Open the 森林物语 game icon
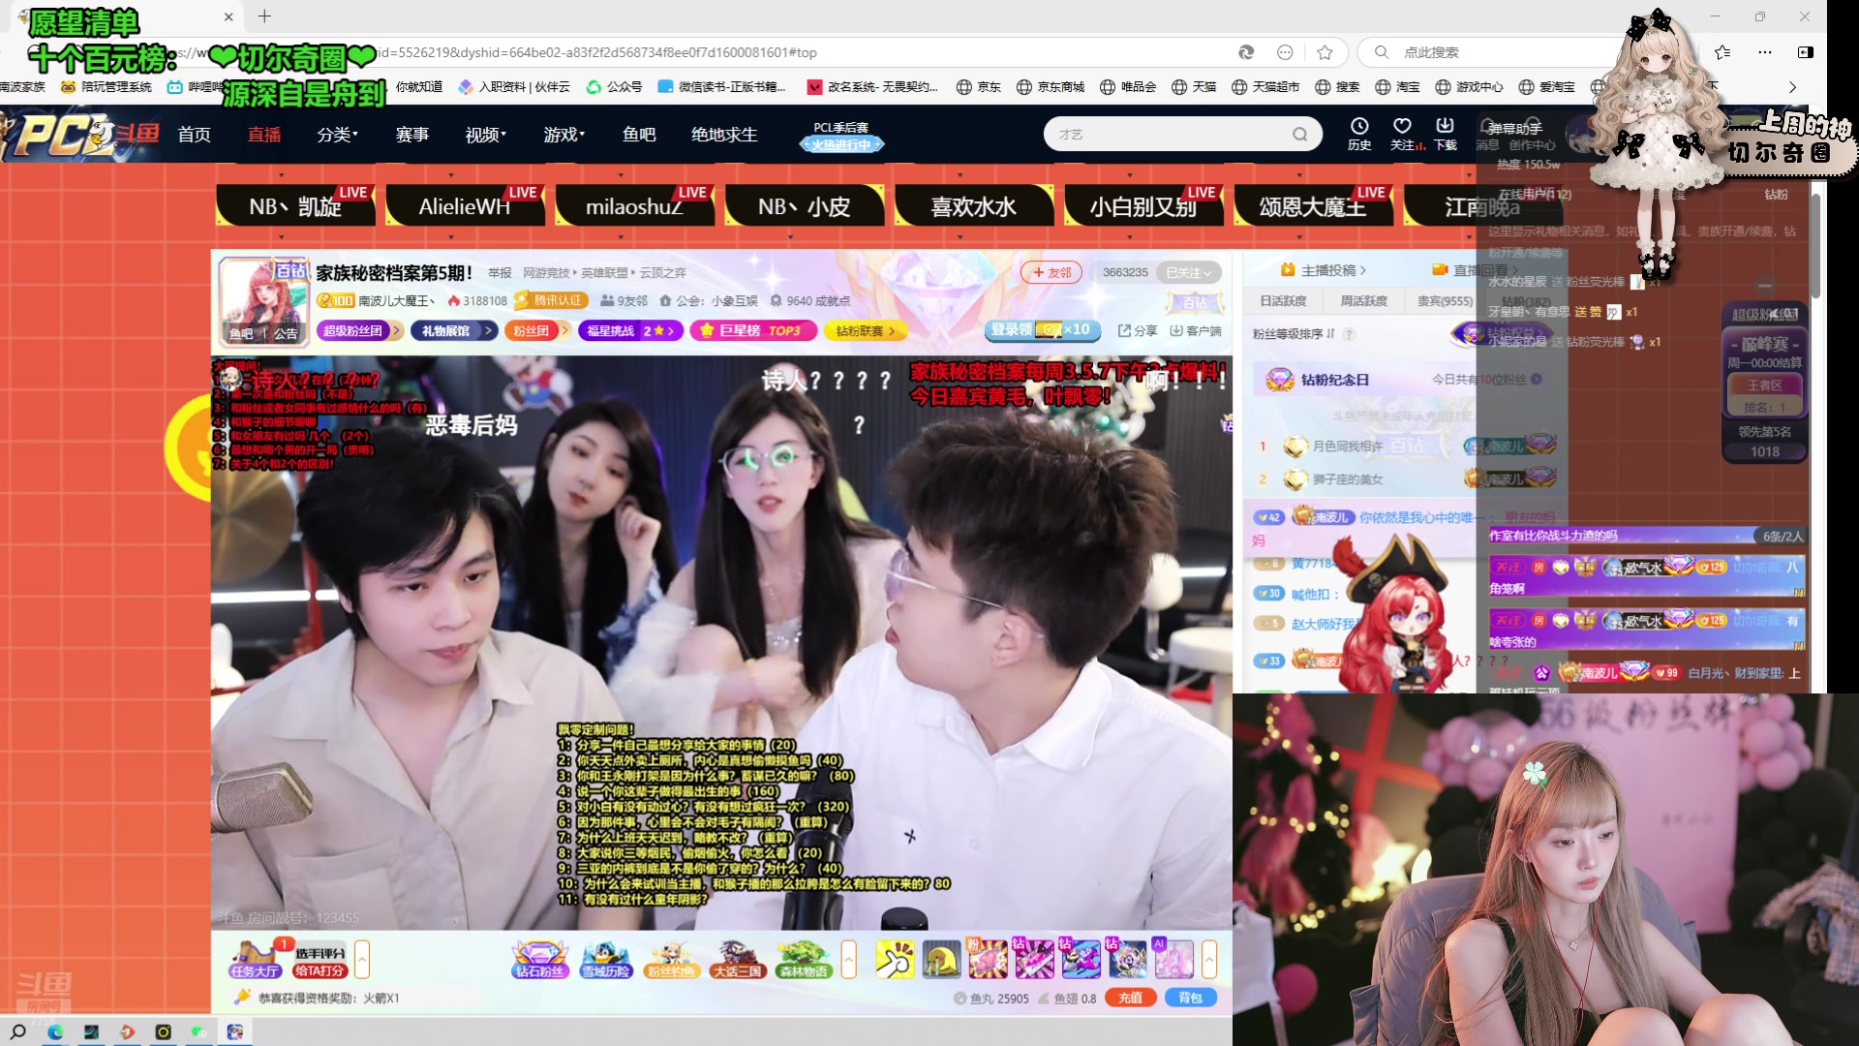The width and height of the screenshot is (1859, 1046). coord(803,959)
